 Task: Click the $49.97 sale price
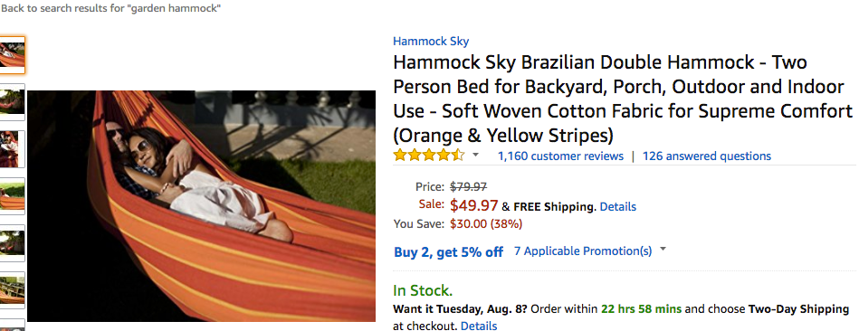(474, 205)
